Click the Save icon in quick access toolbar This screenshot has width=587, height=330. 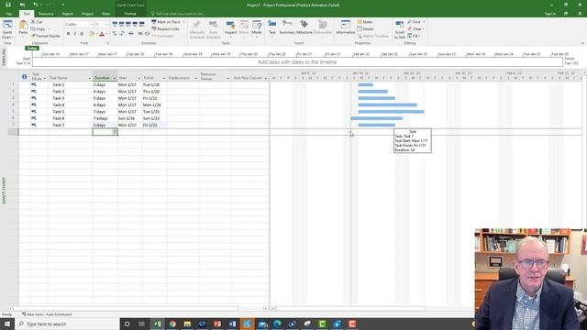pyautogui.click(x=8, y=5)
